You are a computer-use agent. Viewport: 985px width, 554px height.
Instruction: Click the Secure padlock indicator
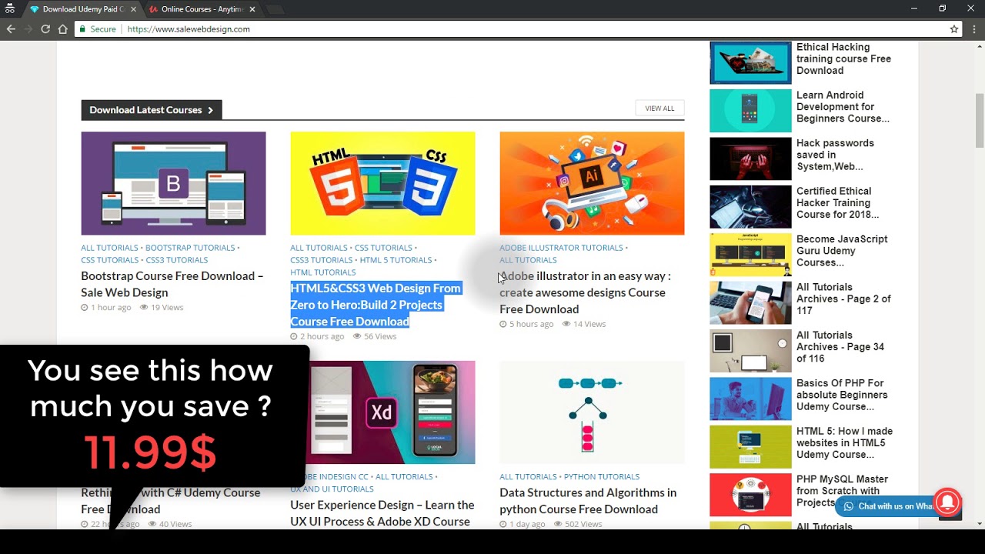(98, 29)
